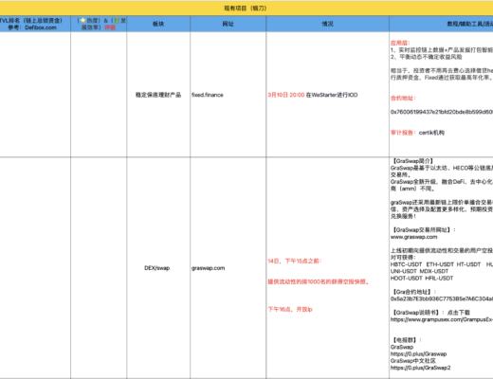Click the red top-1000 liquidity airdrop line
Screen dimensions: 493x379
coord(319,281)
